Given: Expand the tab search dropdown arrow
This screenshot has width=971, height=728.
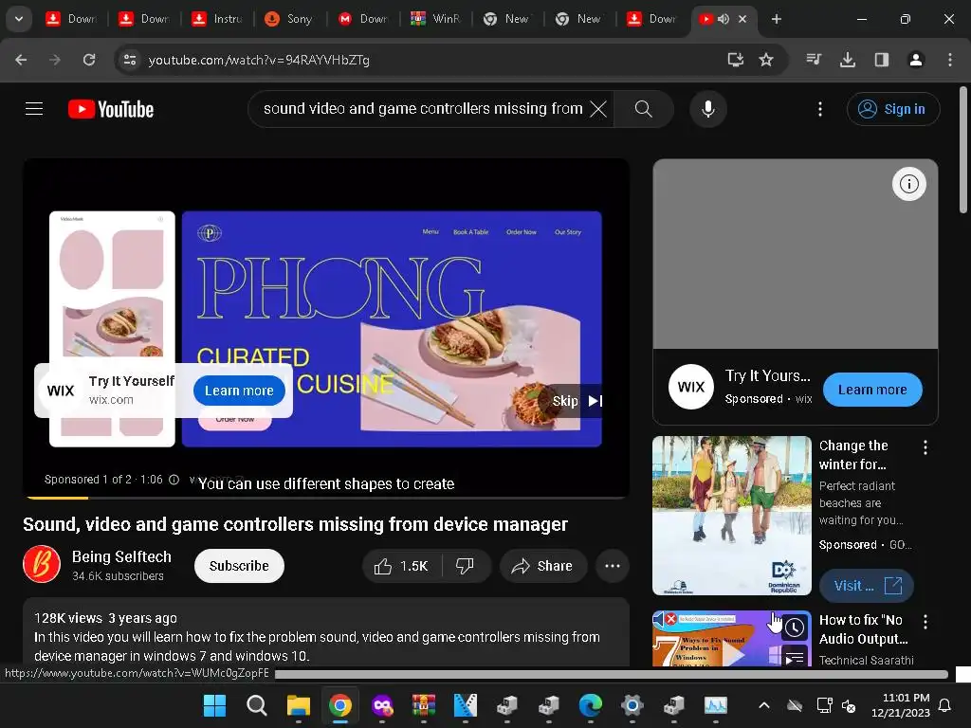Looking at the screenshot, I should (19, 19).
